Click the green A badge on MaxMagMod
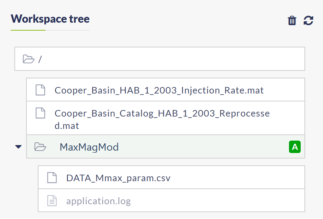Image resolution: width=323 pixels, height=219 pixels. tap(295, 147)
